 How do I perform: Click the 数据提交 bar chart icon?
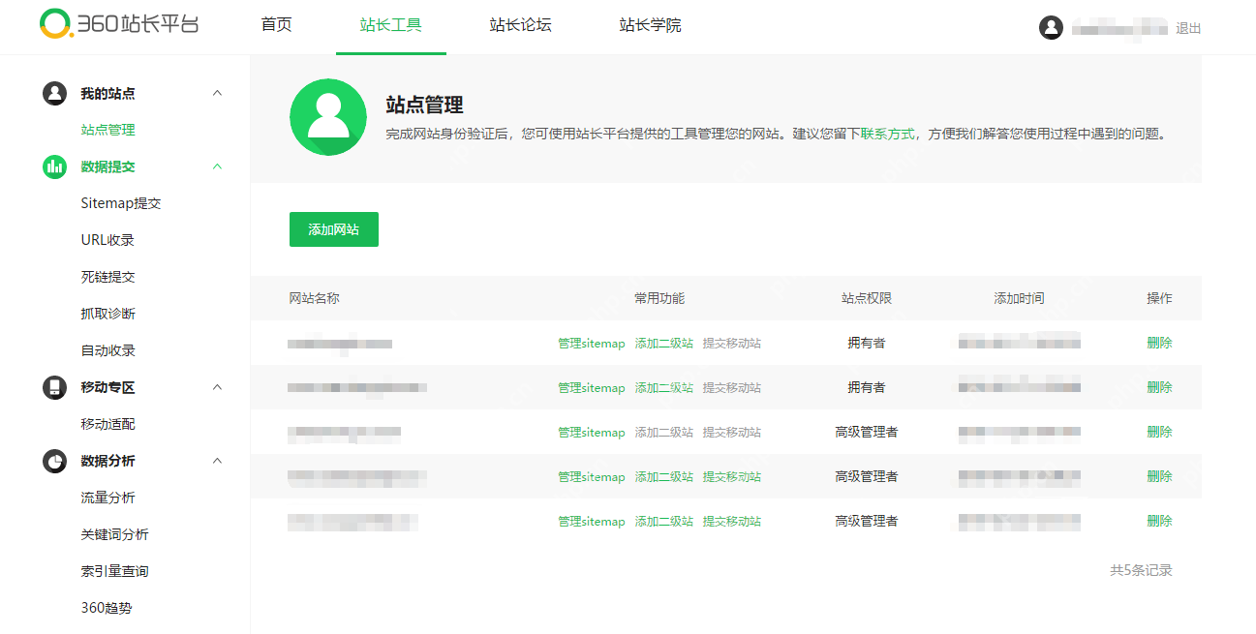(54, 166)
